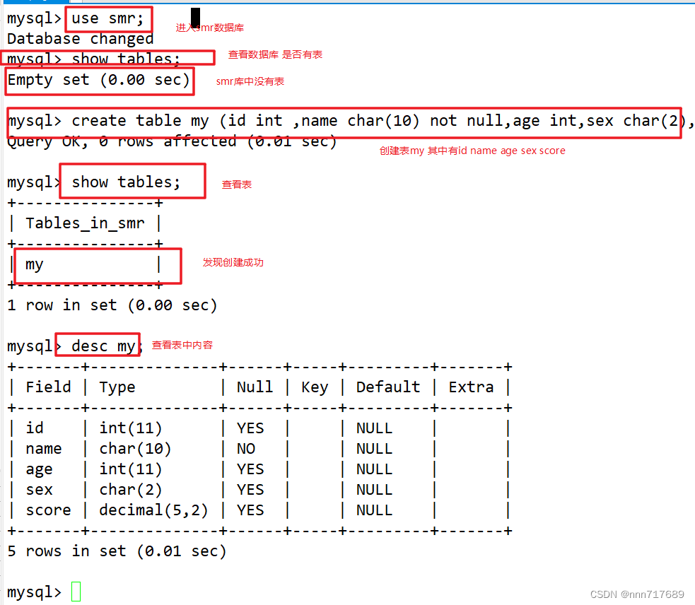Click the 'Field' column header

pos(48,387)
